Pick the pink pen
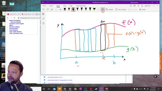162x91 pixels. click(x=82, y=9)
